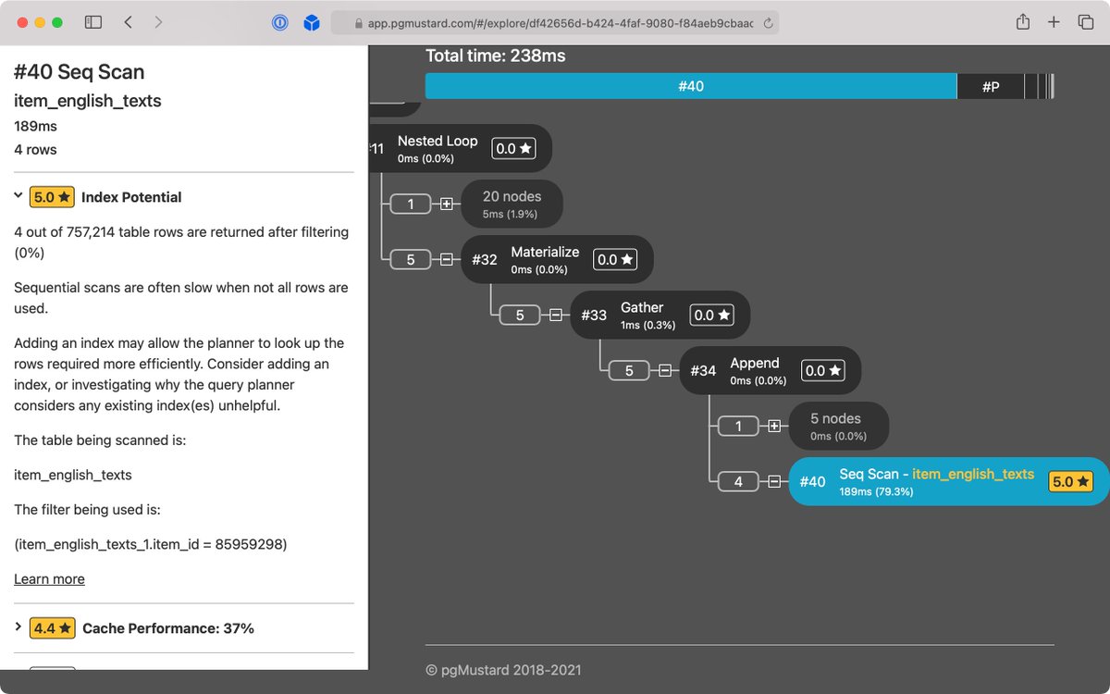Click the 0.0 star badge on Nested Loop
The width and height of the screenshot is (1110, 694).
coord(513,148)
